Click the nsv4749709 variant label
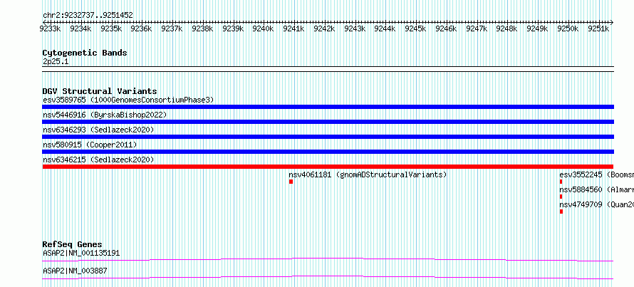634x287 pixels. 597,204
